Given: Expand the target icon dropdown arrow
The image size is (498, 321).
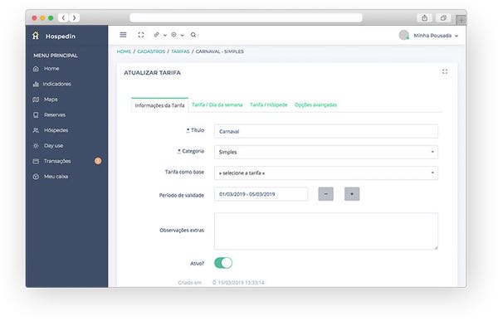Looking at the screenshot, I should pos(182,35).
